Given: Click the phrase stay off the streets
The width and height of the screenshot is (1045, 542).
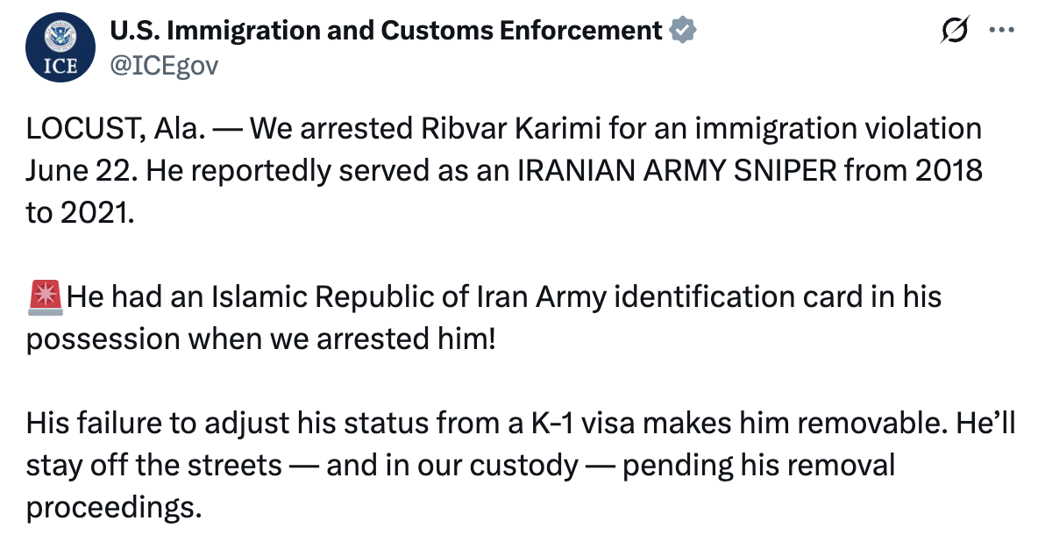Looking at the screenshot, I should pos(154,466).
